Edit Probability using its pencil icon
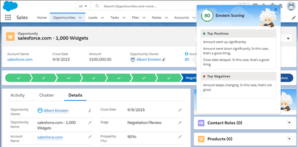This screenshot has height=147, width=298. [180, 136]
